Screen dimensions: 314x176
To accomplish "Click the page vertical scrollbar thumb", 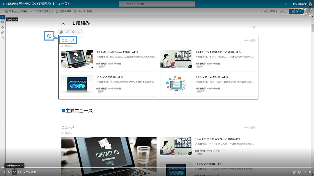I will click(313, 28).
